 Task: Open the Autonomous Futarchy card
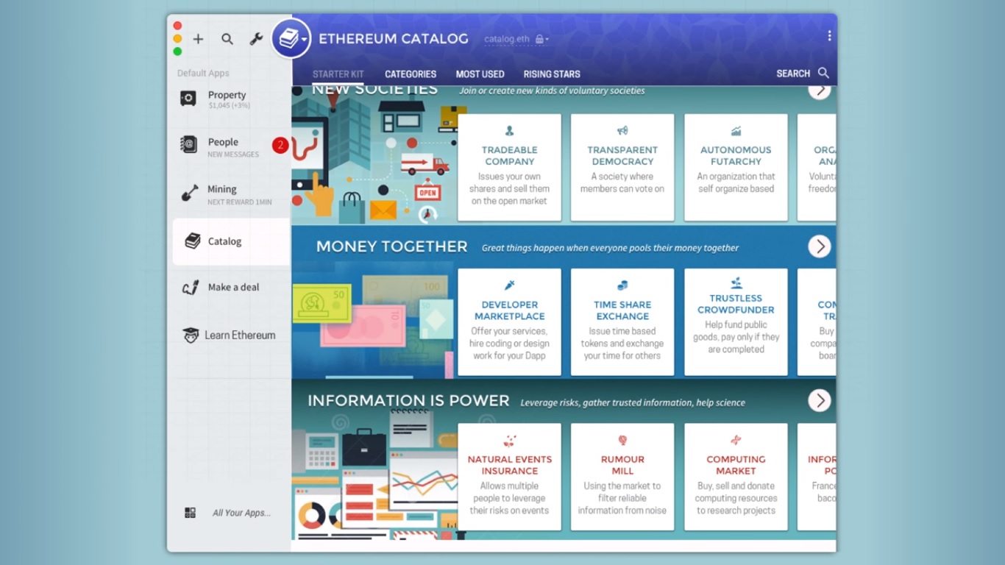coord(736,167)
